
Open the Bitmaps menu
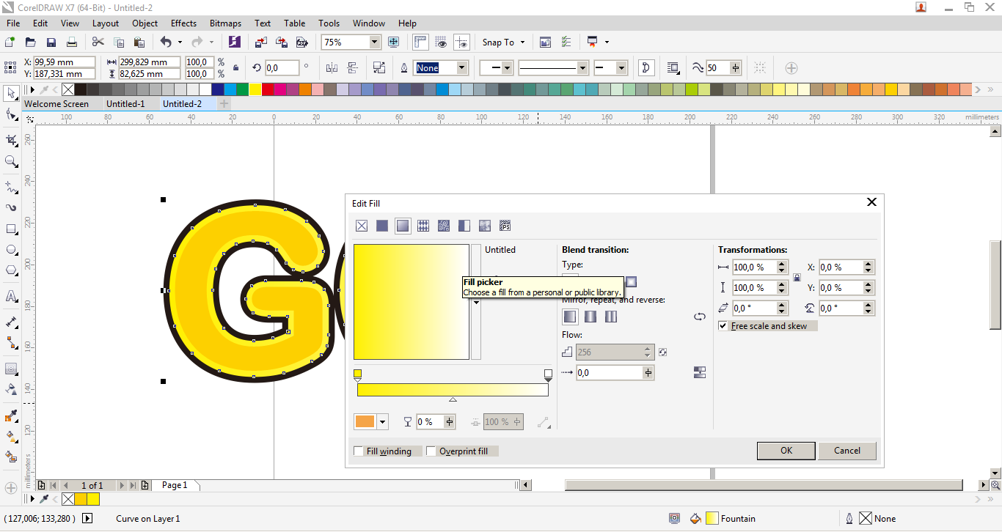tap(225, 23)
